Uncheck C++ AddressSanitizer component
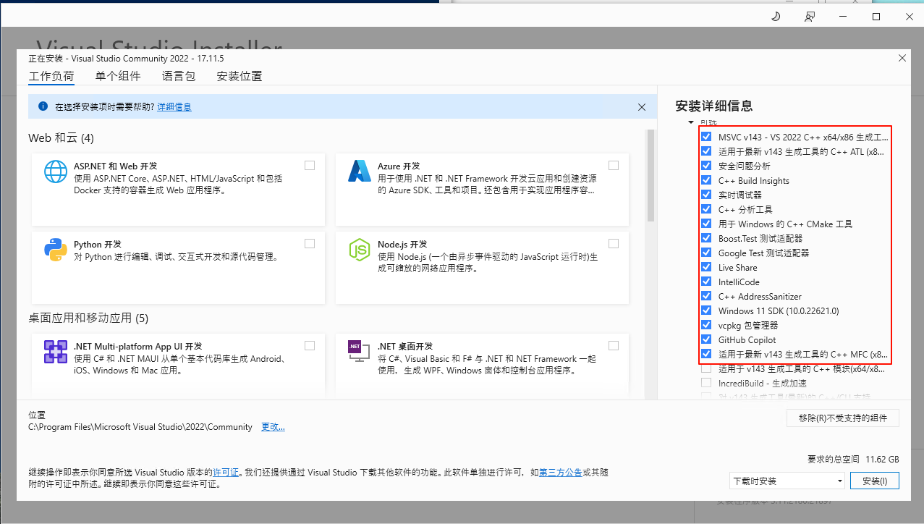Image resolution: width=924 pixels, height=524 pixels. pyautogui.click(x=706, y=296)
